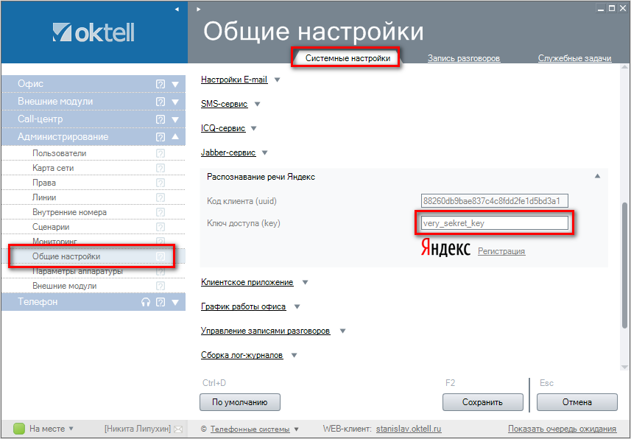631x439 pixels.
Task: Click the help icon next to Сценарии
Action: coord(161,227)
